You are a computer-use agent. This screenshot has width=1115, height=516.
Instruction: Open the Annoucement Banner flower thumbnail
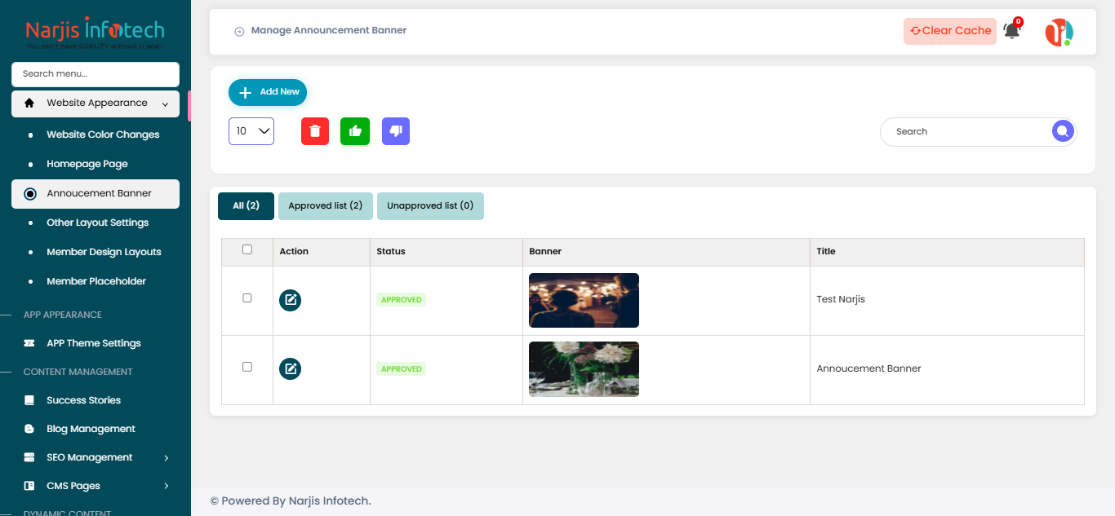584,369
